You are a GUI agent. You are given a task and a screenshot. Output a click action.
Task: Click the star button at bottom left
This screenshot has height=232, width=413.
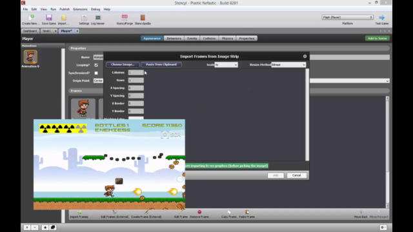tap(45, 227)
